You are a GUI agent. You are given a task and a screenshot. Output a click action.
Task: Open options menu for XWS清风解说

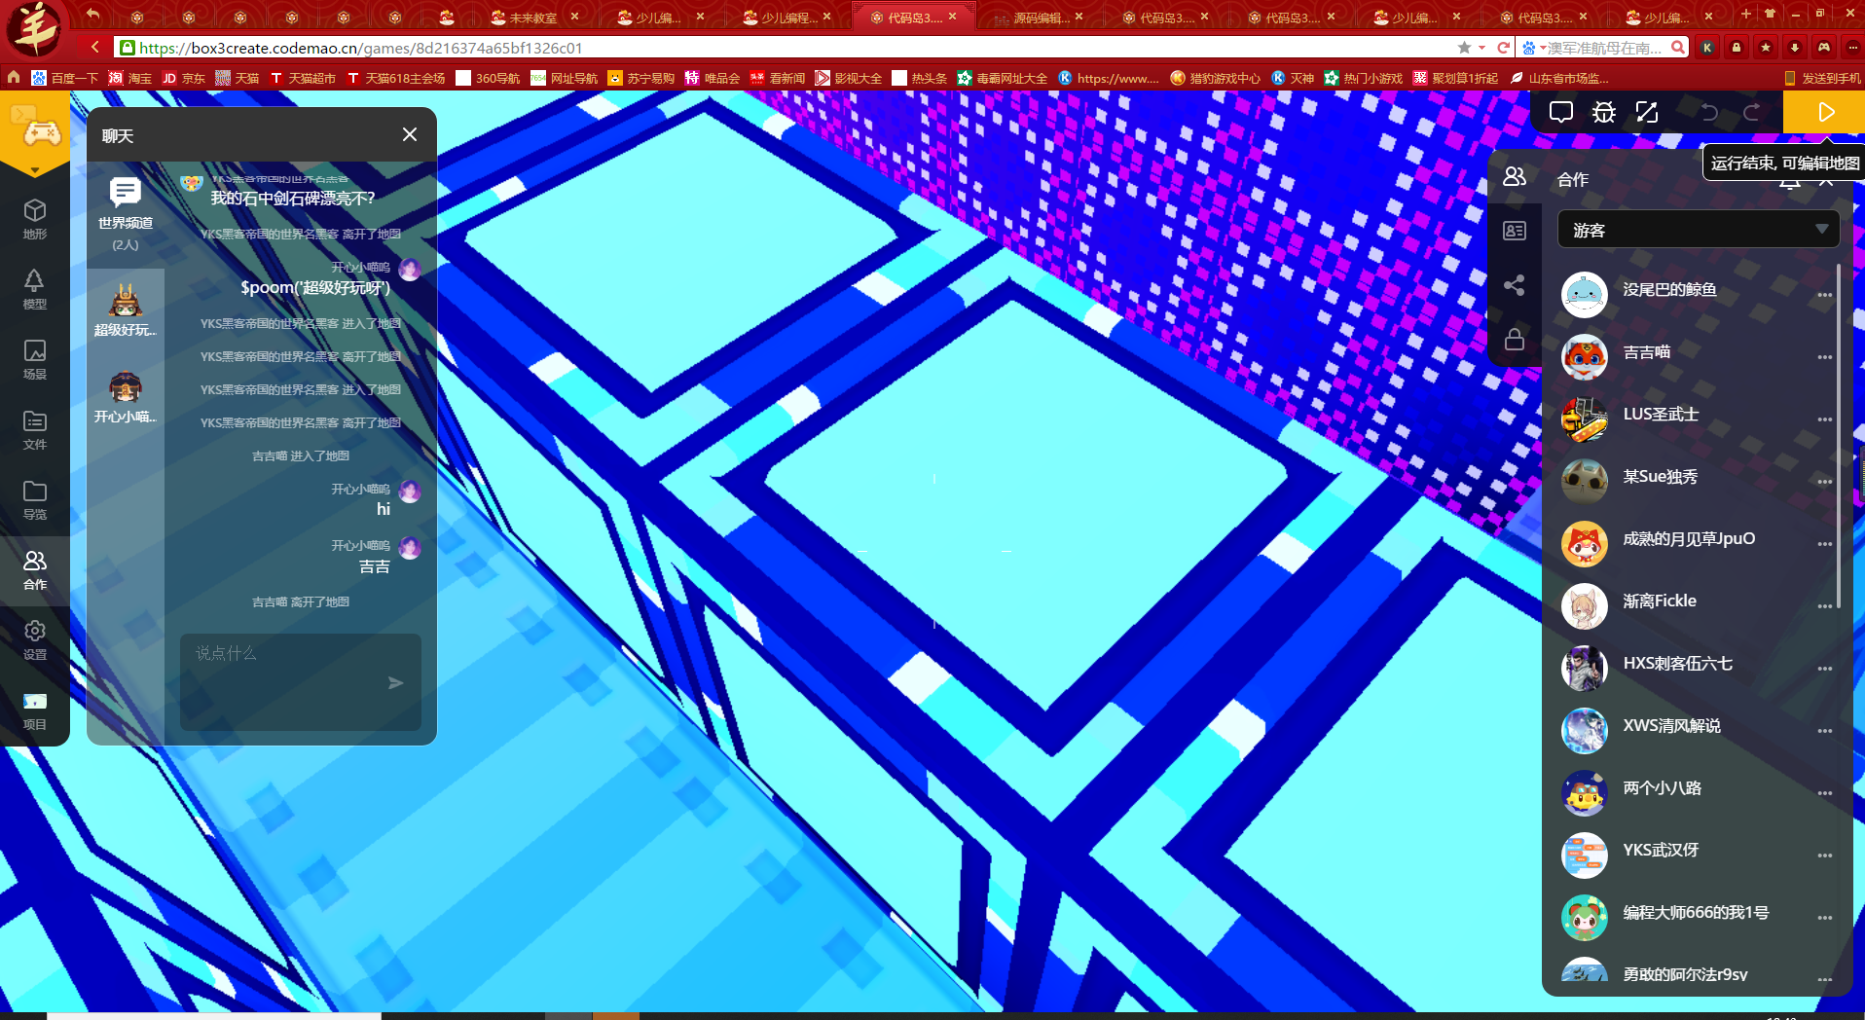(1824, 731)
